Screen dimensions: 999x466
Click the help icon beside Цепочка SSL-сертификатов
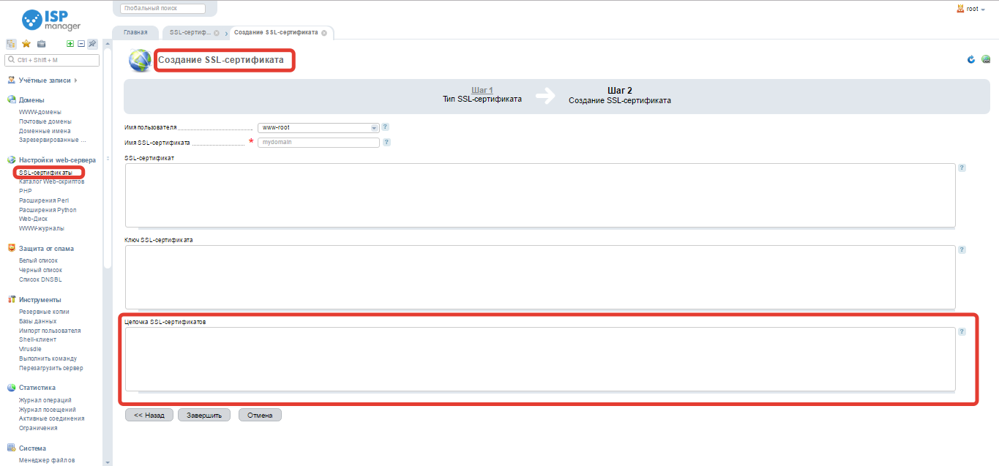962,331
